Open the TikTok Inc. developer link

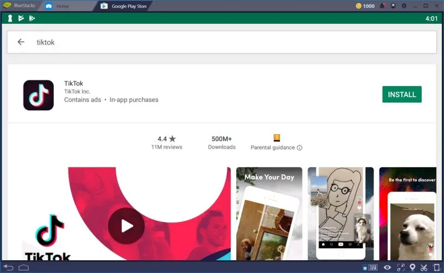tap(77, 92)
